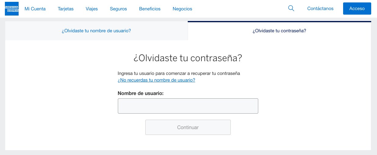
Task: Click the large '¿Olvidaste tu contraseña?' heading
Action: (x=188, y=58)
